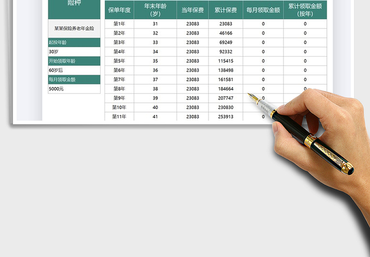370x257 pixels.
Task: Click 累计领取金额 zero in 第3年 row
Action: 305,42
